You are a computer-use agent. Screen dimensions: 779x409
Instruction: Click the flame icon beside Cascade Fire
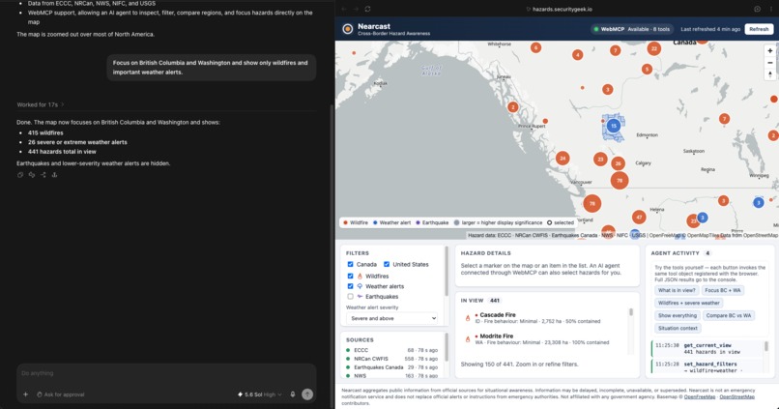[x=468, y=318]
